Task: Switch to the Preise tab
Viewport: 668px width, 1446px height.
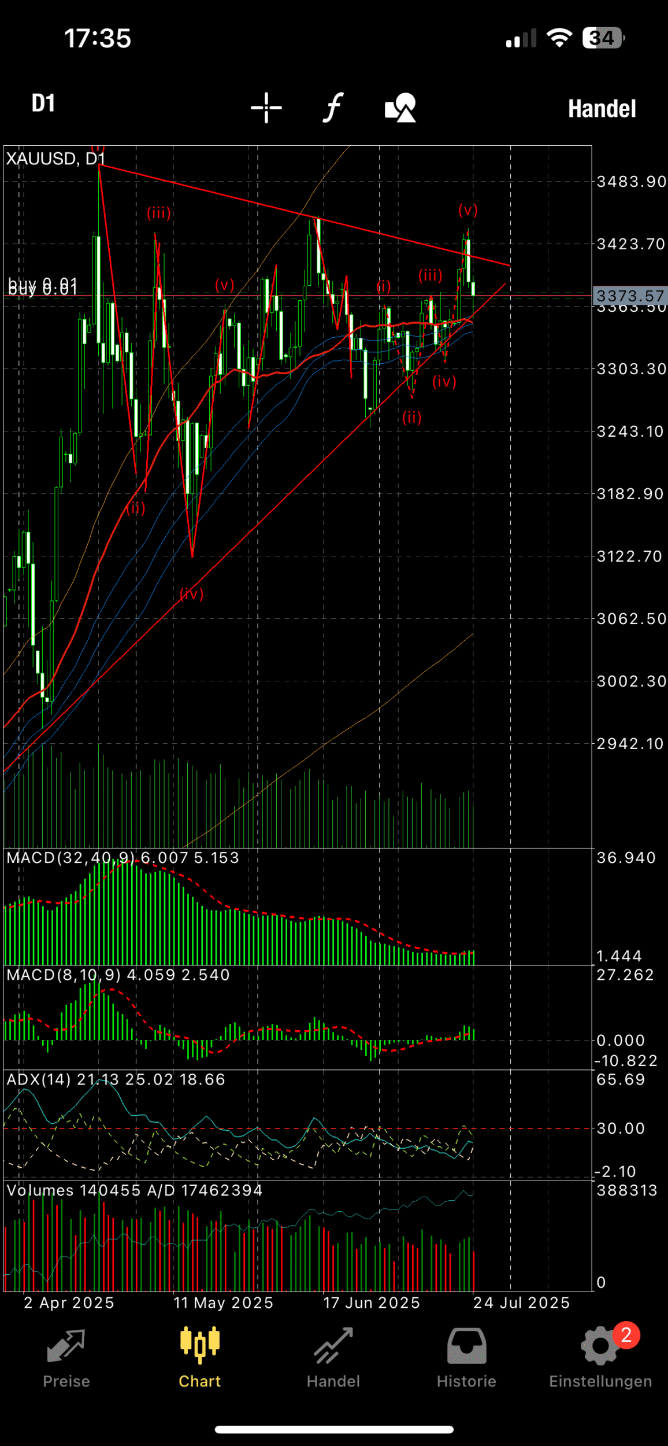Action: tap(66, 1358)
